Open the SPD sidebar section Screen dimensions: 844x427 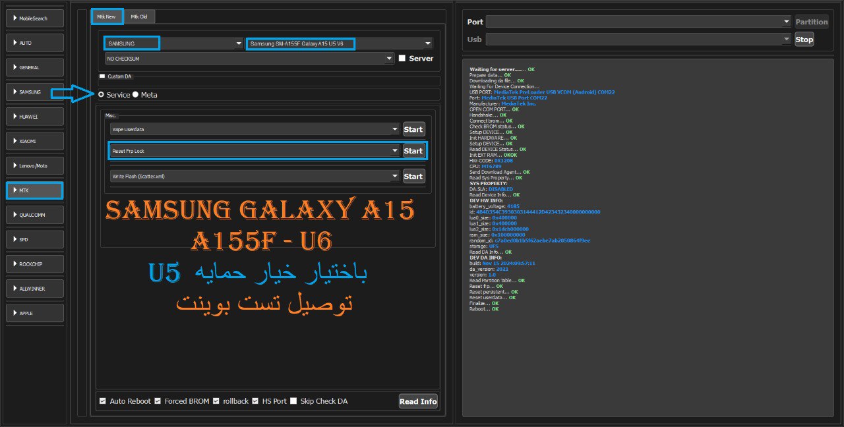coord(35,239)
